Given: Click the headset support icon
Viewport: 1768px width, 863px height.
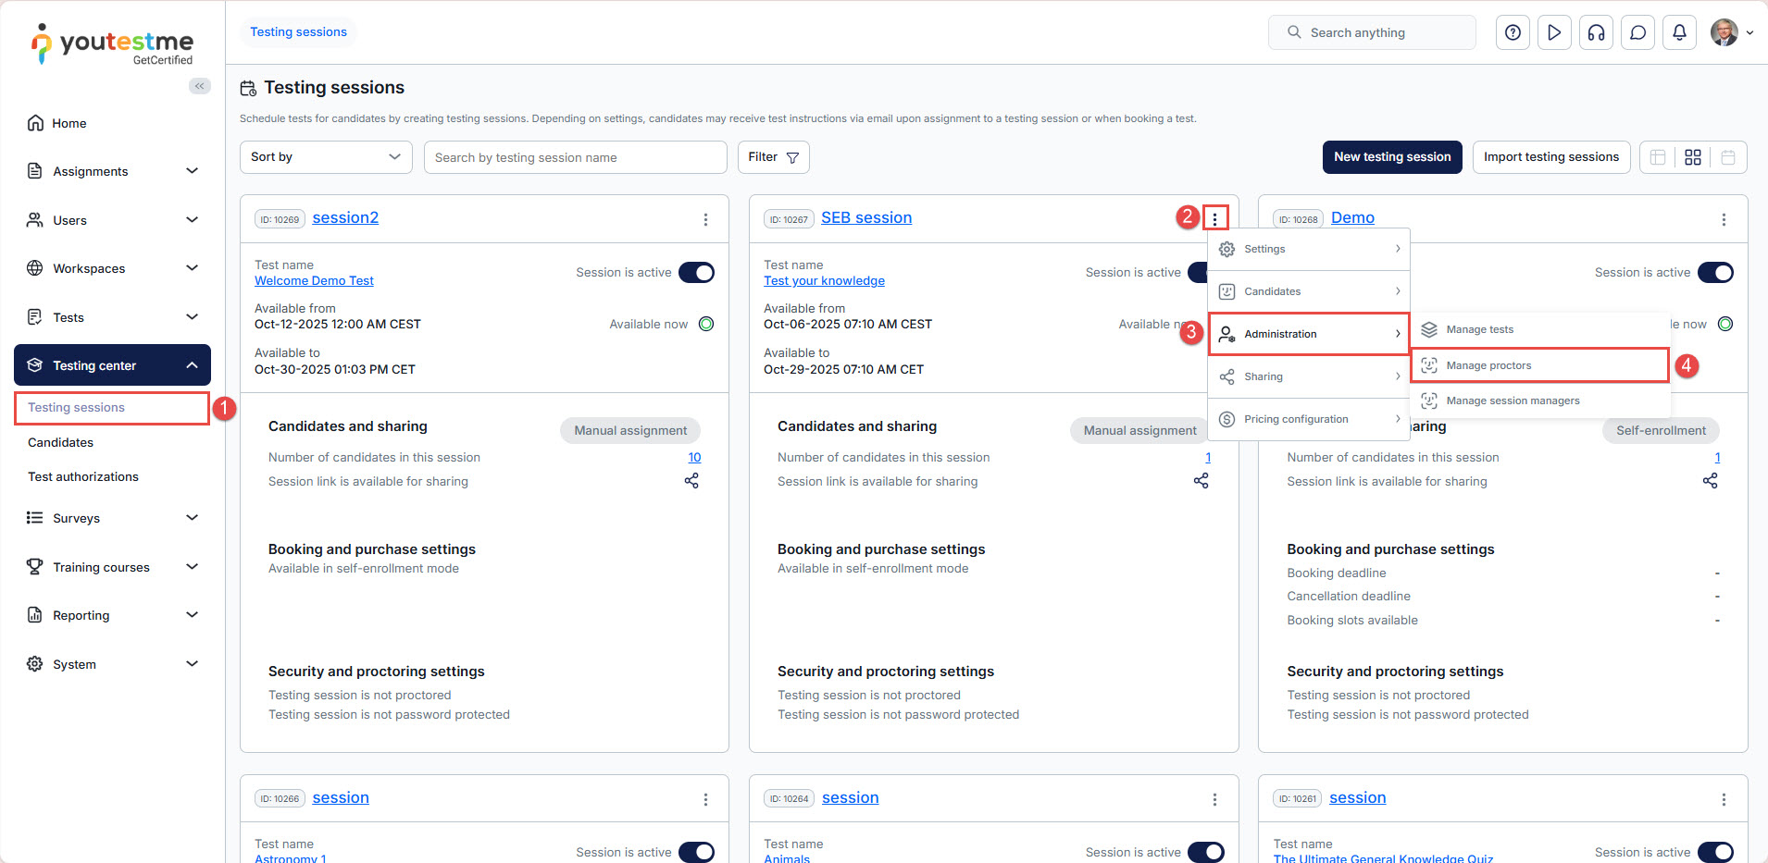Looking at the screenshot, I should click(1596, 32).
